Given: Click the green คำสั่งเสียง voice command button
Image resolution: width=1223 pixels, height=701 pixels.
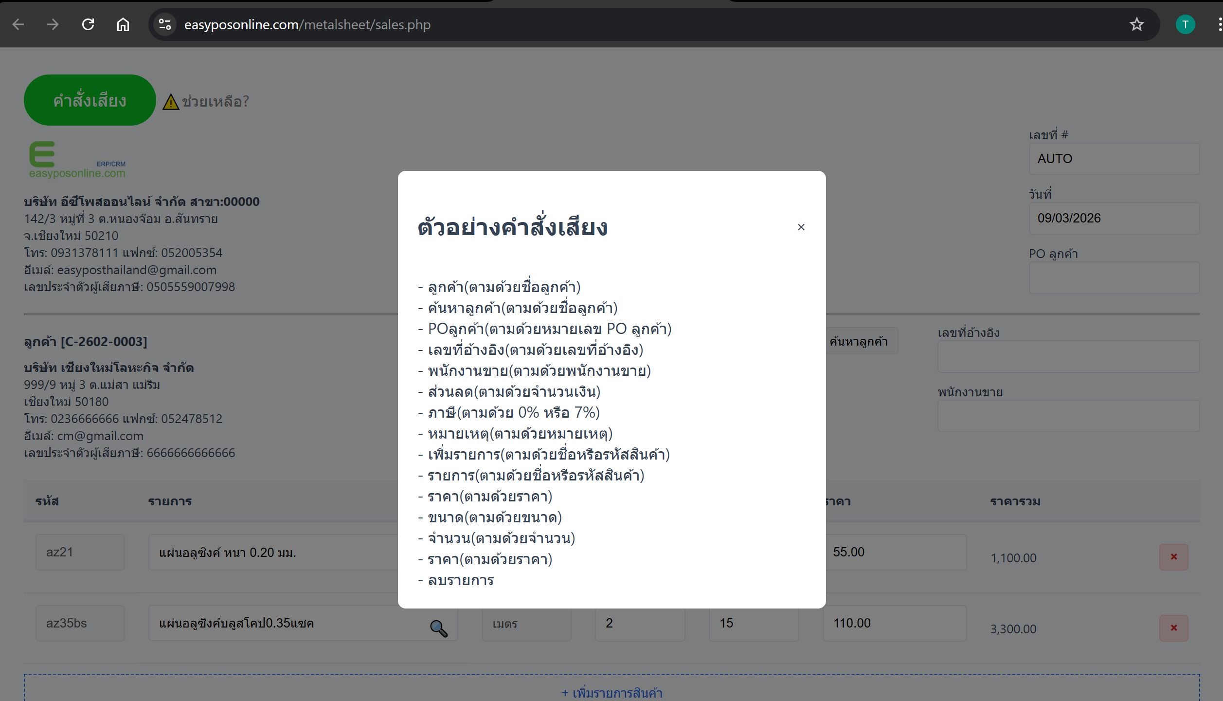Looking at the screenshot, I should pyautogui.click(x=90, y=100).
